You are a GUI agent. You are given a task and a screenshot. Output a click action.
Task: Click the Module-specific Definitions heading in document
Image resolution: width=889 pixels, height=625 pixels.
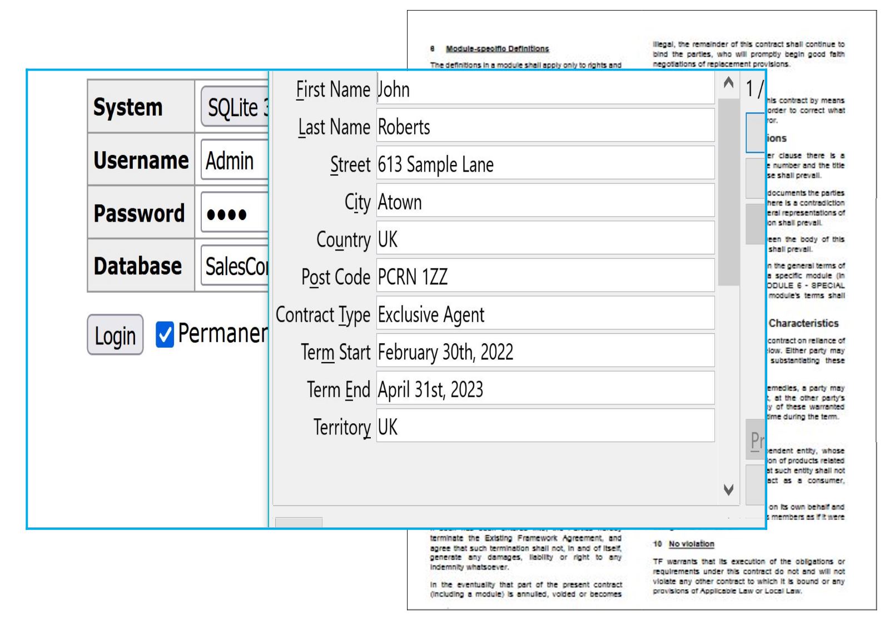tap(497, 49)
